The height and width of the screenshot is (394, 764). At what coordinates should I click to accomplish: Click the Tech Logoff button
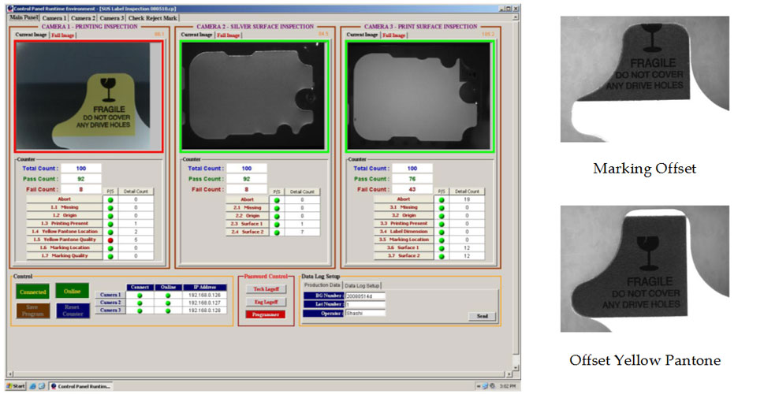tap(266, 290)
